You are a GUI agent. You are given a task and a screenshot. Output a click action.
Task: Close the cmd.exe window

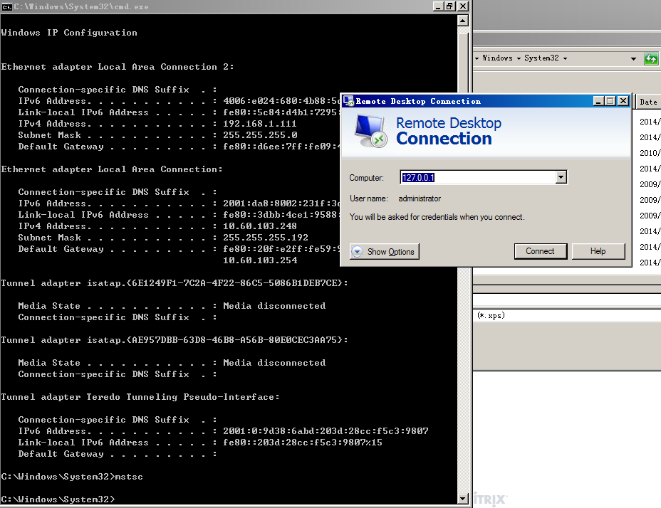463,6
